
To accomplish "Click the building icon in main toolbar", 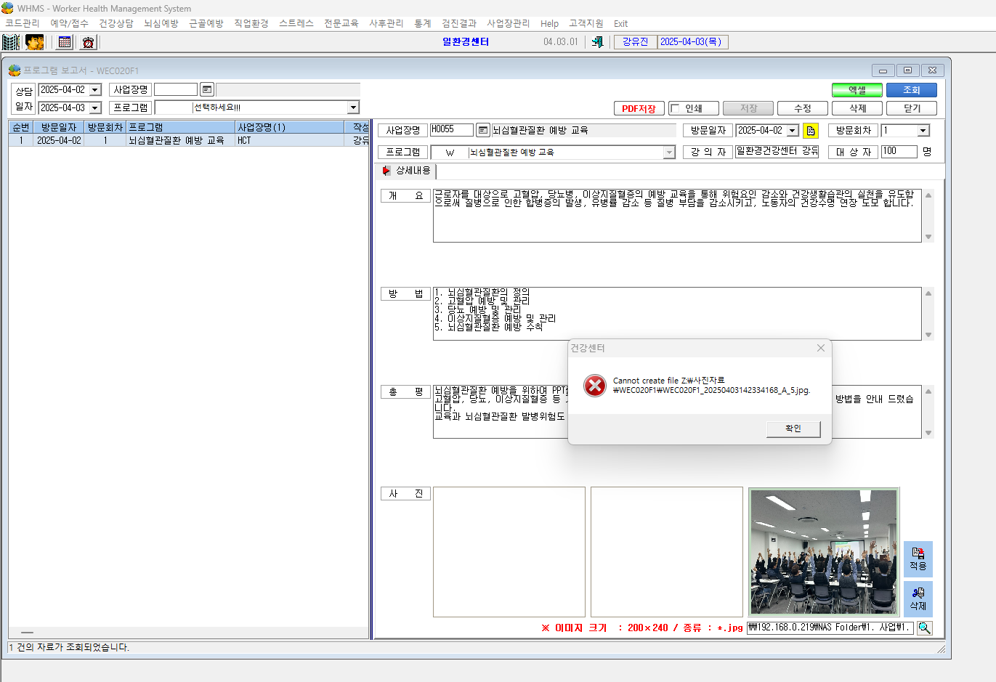I will coord(11,42).
